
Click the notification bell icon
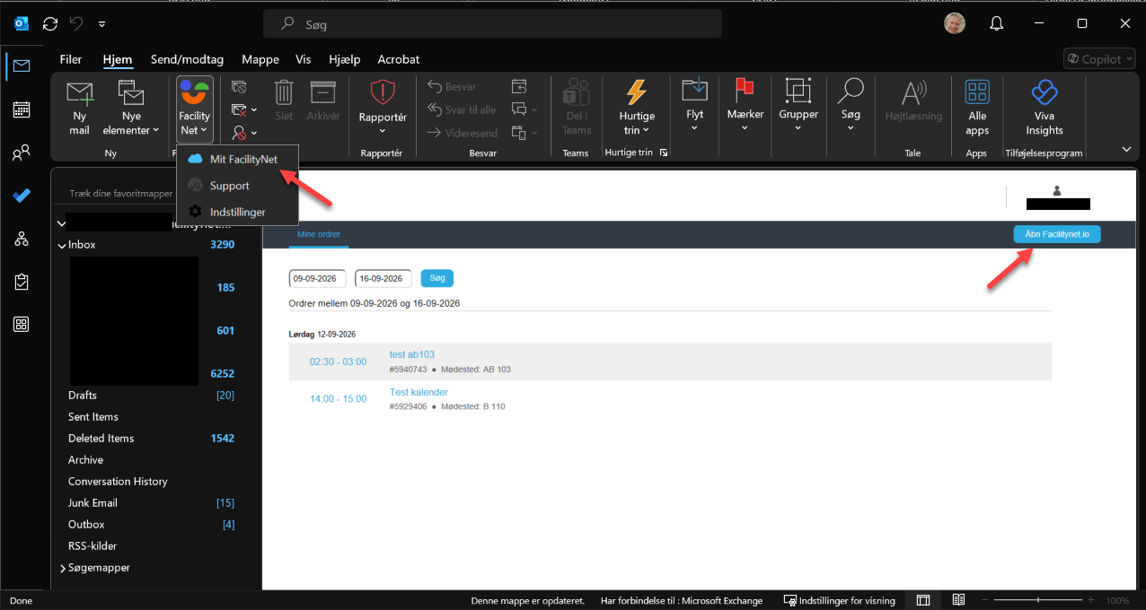996,23
